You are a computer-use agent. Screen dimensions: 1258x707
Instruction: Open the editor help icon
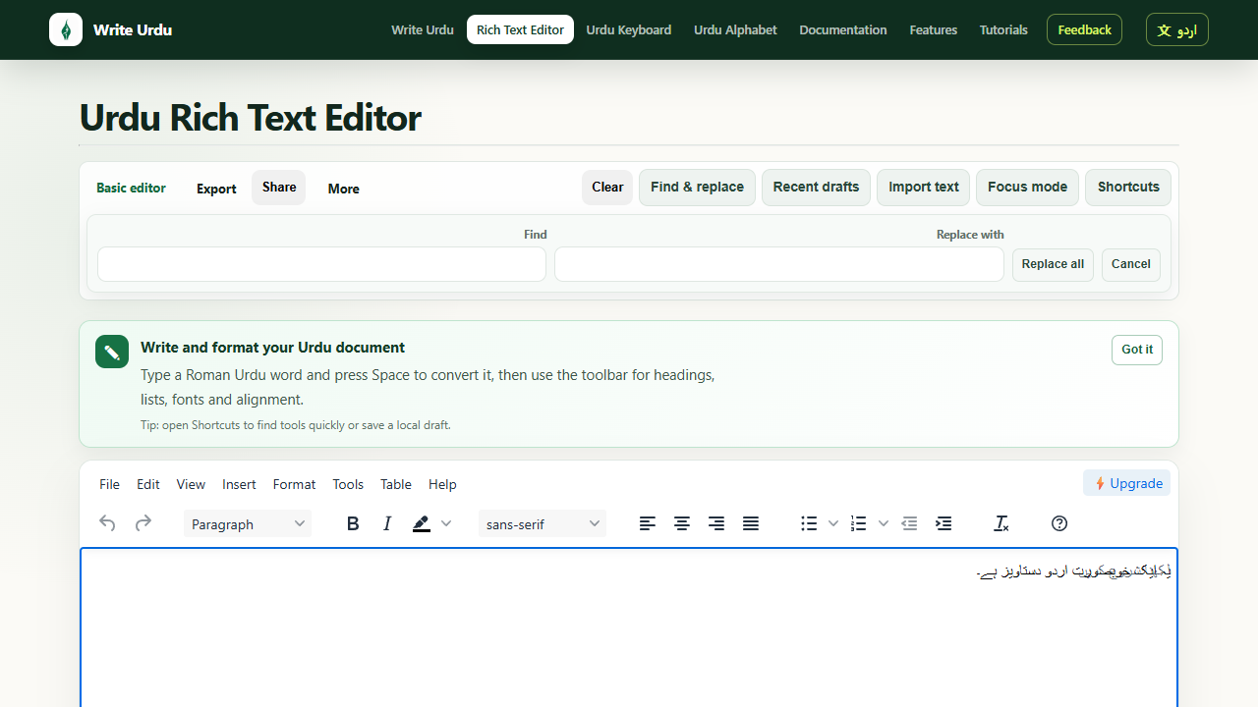tap(1059, 523)
